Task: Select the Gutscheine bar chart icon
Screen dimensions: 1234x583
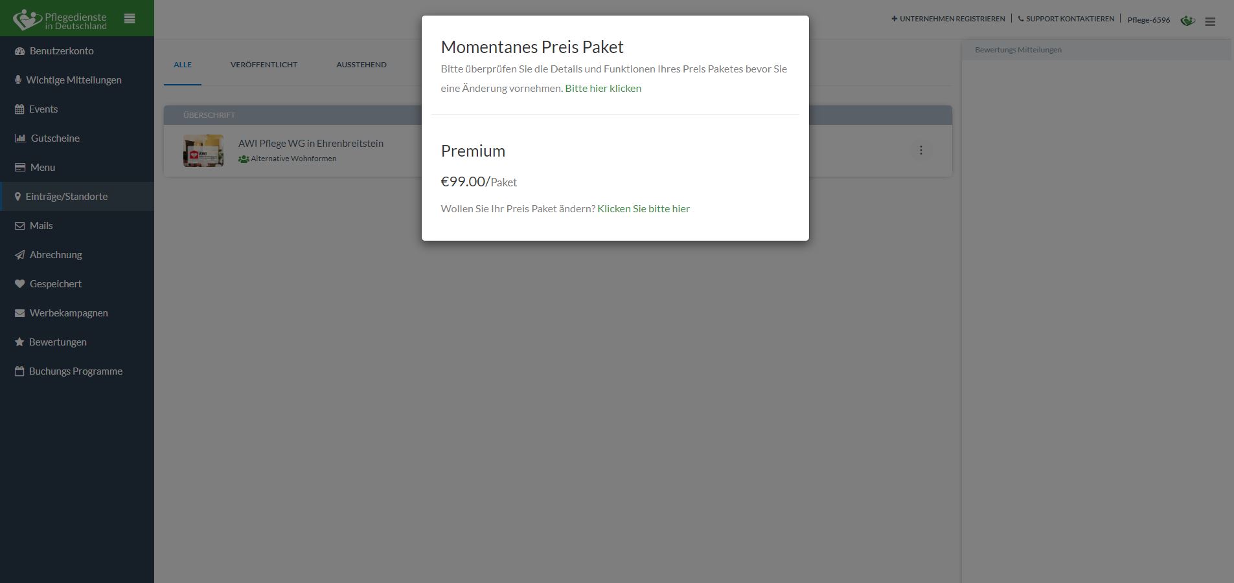Action: click(x=20, y=138)
